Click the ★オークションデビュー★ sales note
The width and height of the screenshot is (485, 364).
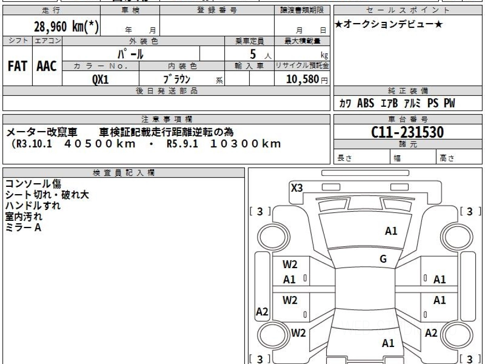tap(389, 25)
